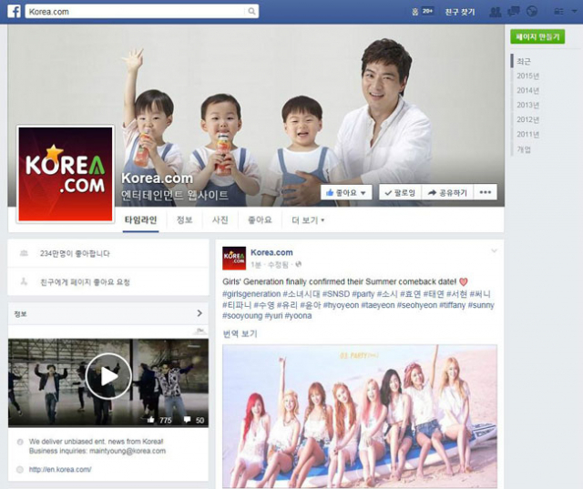Click the post timestamp 1분
583x489 pixels.
(x=255, y=265)
